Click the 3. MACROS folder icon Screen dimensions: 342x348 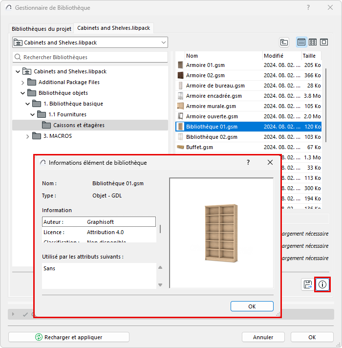pyautogui.click(x=37, y=135)
